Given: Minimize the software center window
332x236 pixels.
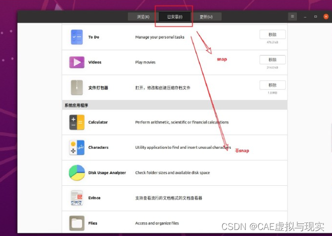Looking at the screenshot, I should click(305, 17).
